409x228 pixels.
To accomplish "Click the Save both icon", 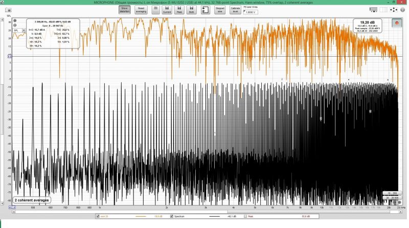I will tap(191, 9).
